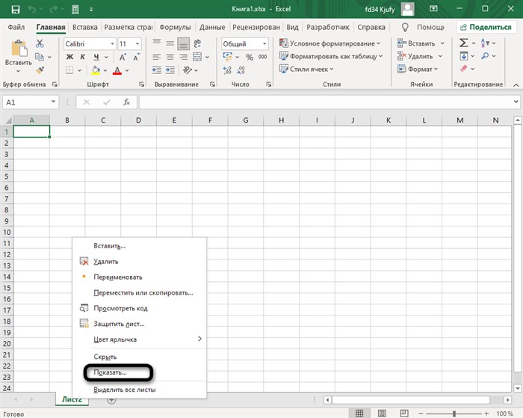The height and width of the screenshot is (418, 523).
Task: Center text horizontally in the cell
Action: point(170,57)
